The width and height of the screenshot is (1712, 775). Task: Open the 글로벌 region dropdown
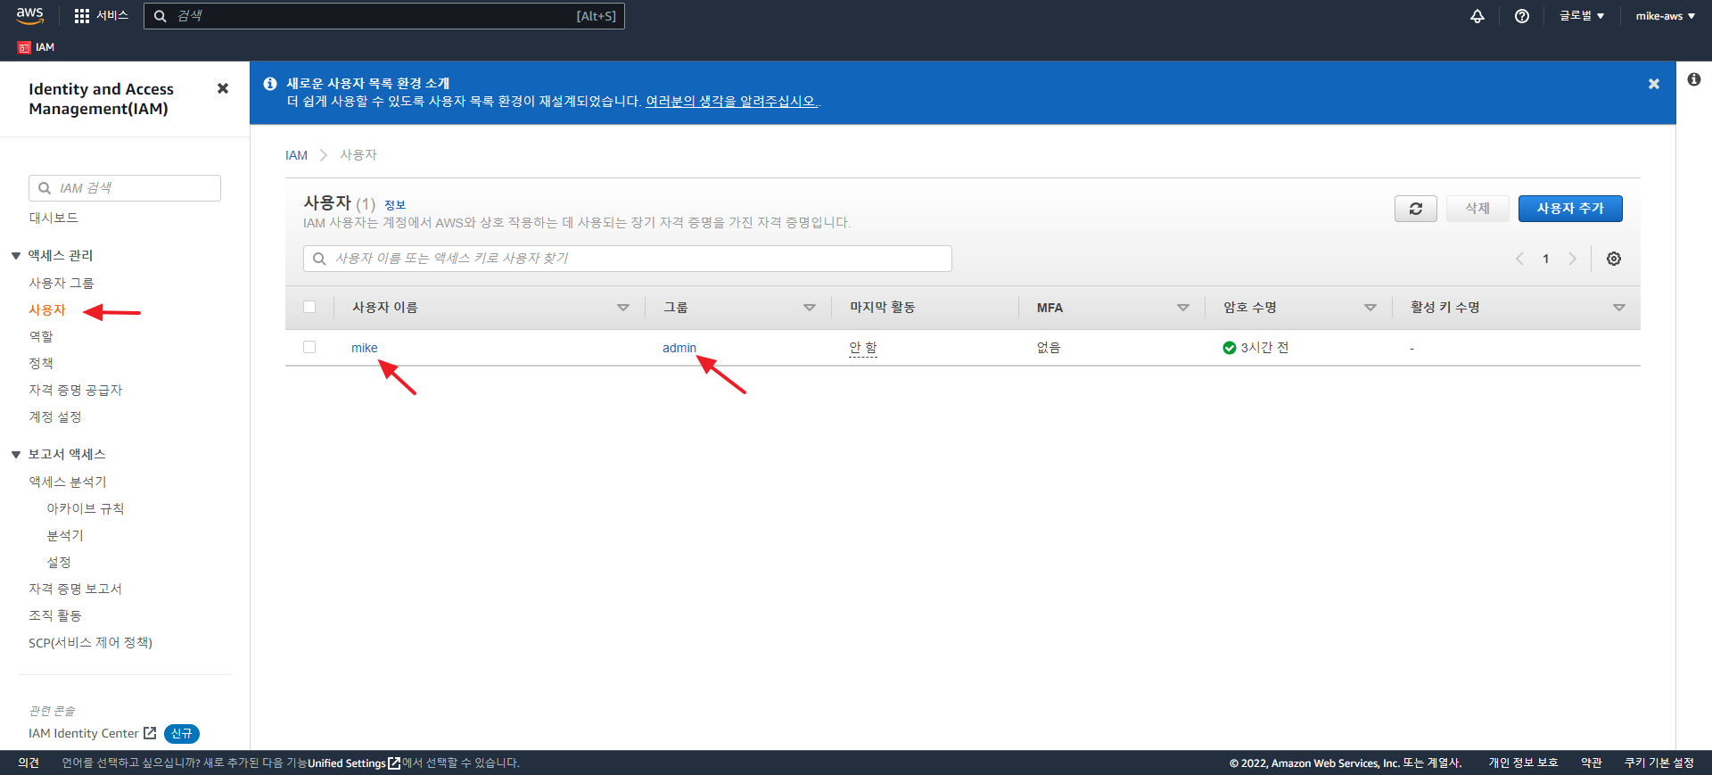coord(1581,16)
